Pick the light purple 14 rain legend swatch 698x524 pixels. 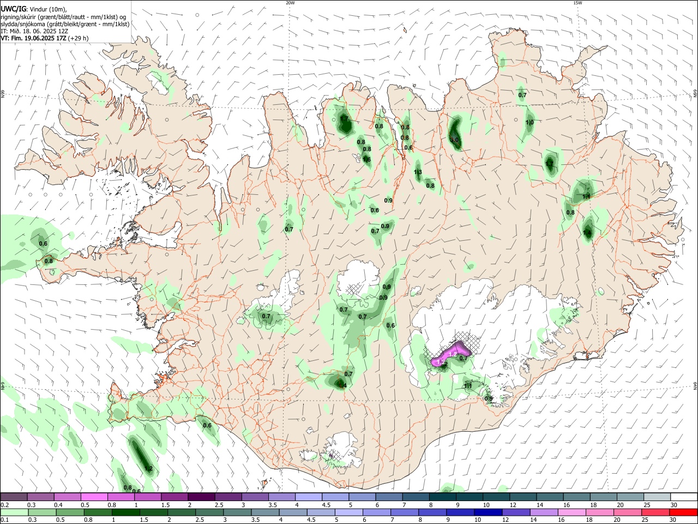point(543,512)
